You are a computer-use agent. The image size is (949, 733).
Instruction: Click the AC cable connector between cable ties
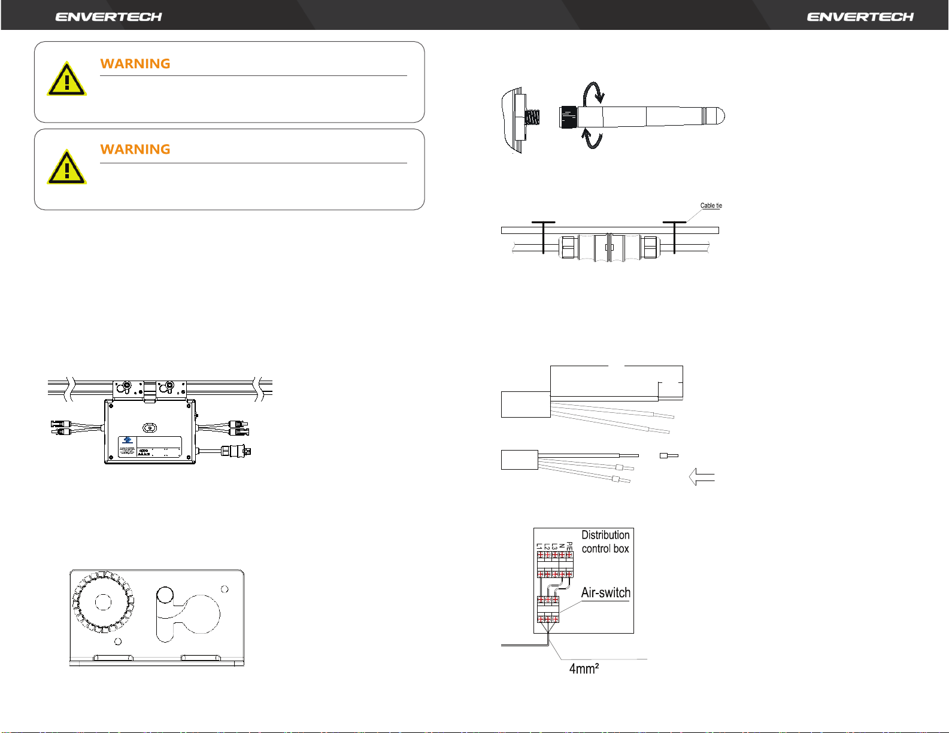tap(608, 247)
